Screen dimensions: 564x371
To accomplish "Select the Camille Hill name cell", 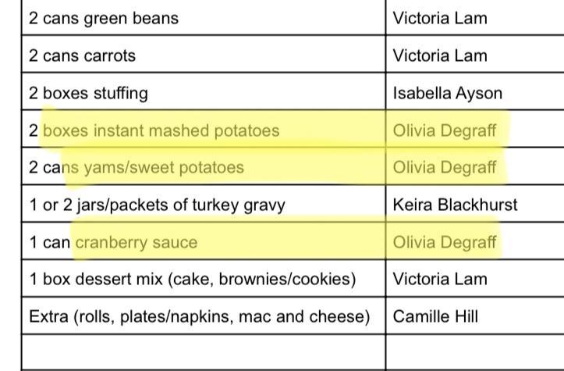I will click(x=434, y=316).
